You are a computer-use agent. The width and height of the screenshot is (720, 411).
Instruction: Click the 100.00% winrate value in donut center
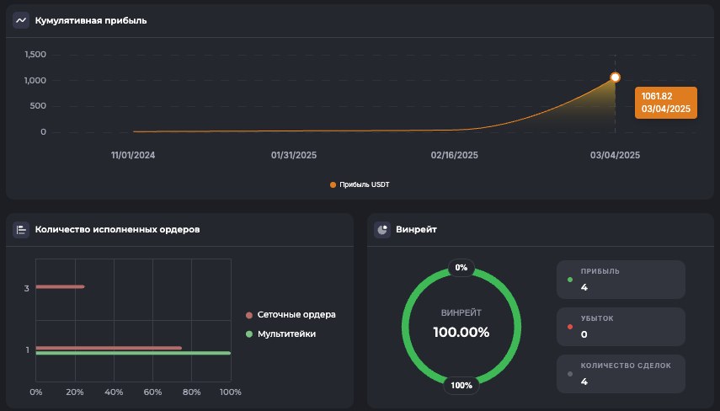tap(461, 332)
